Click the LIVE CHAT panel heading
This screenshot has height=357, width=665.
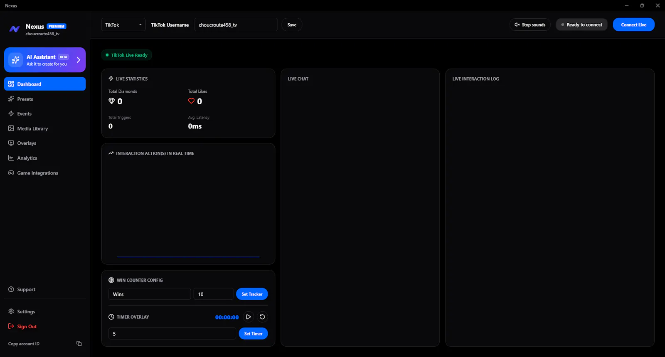pyautogui.click(x=298, y=79)
